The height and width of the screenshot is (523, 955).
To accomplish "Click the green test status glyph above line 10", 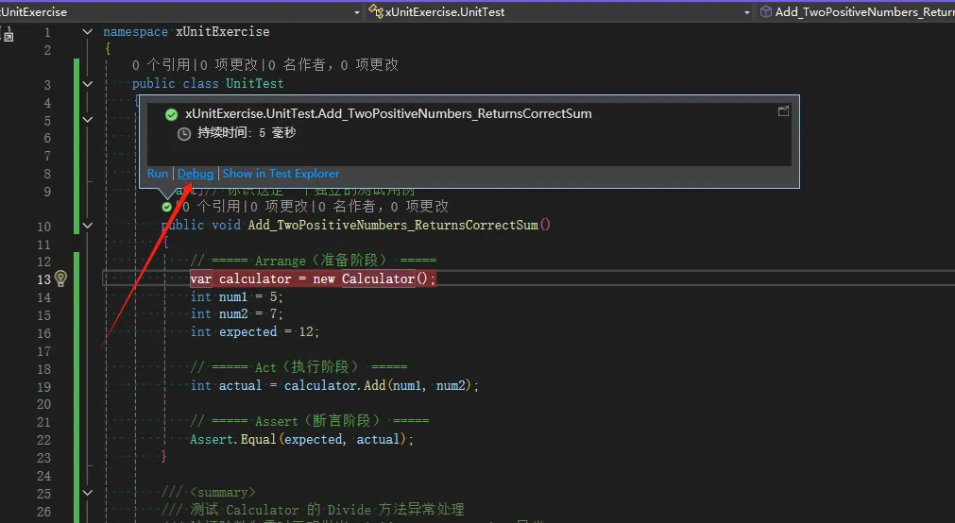I will 166,207.
